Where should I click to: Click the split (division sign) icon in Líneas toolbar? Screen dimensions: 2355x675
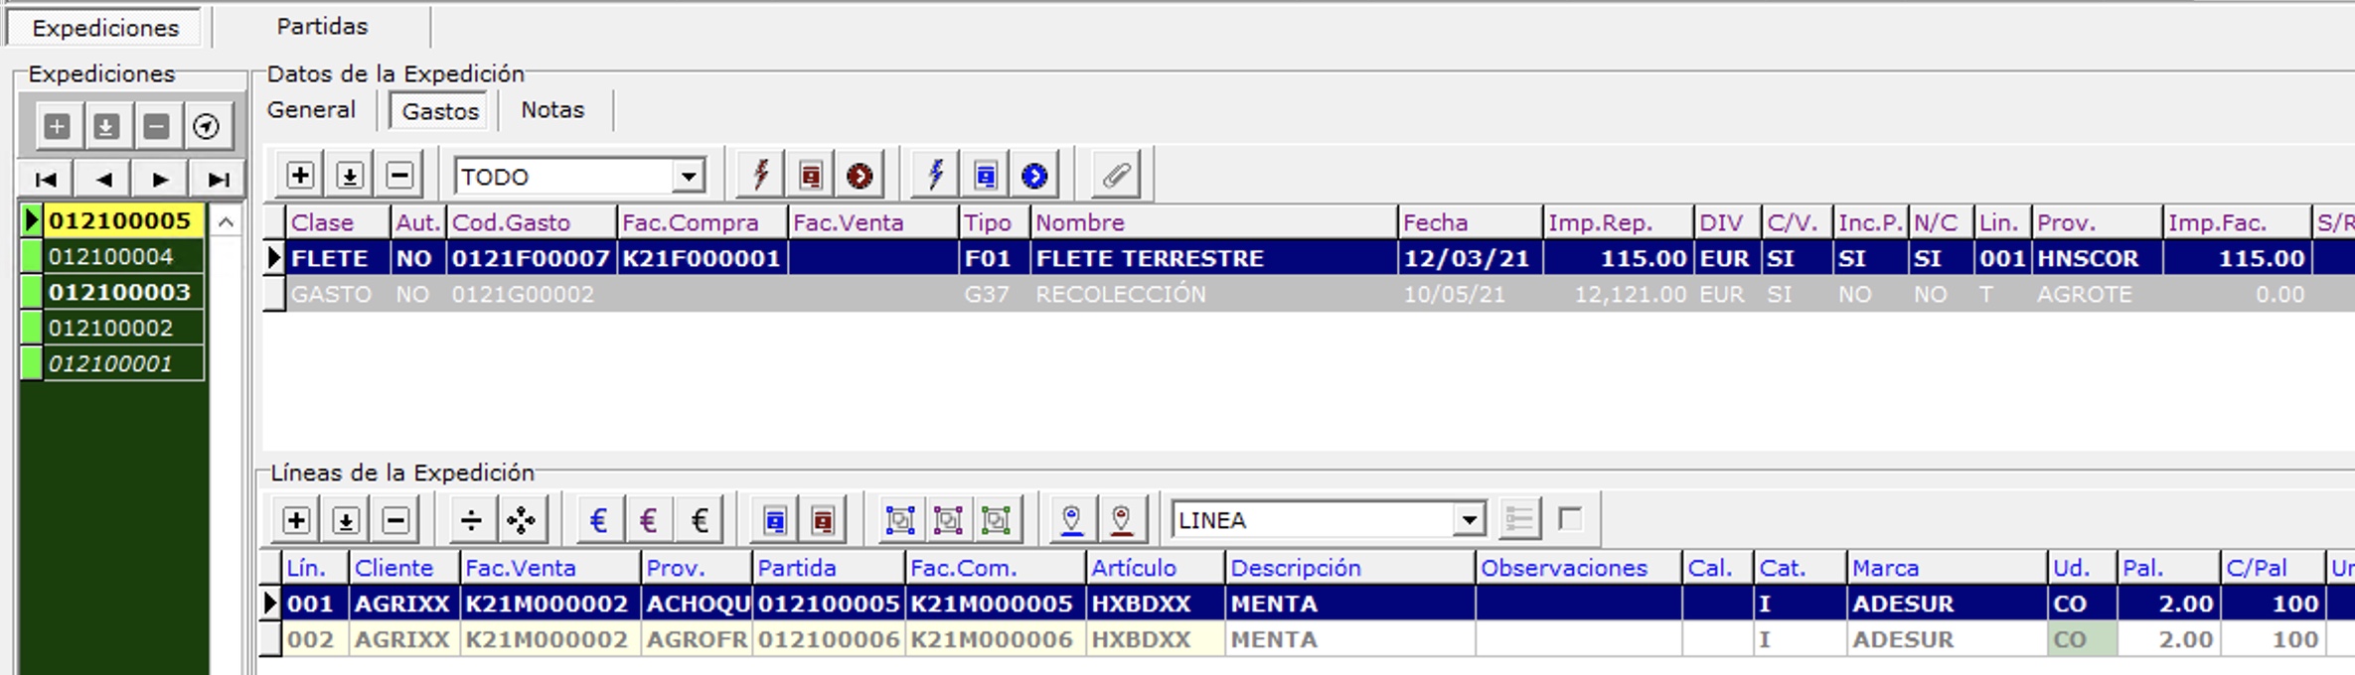[471, 520]
